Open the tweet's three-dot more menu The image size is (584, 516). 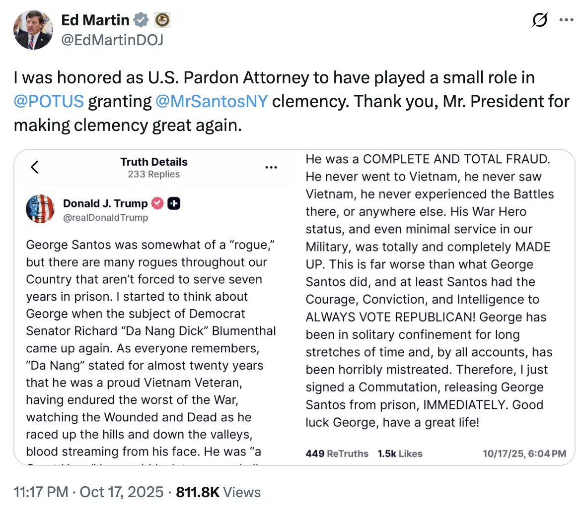(x=566, y=20)
